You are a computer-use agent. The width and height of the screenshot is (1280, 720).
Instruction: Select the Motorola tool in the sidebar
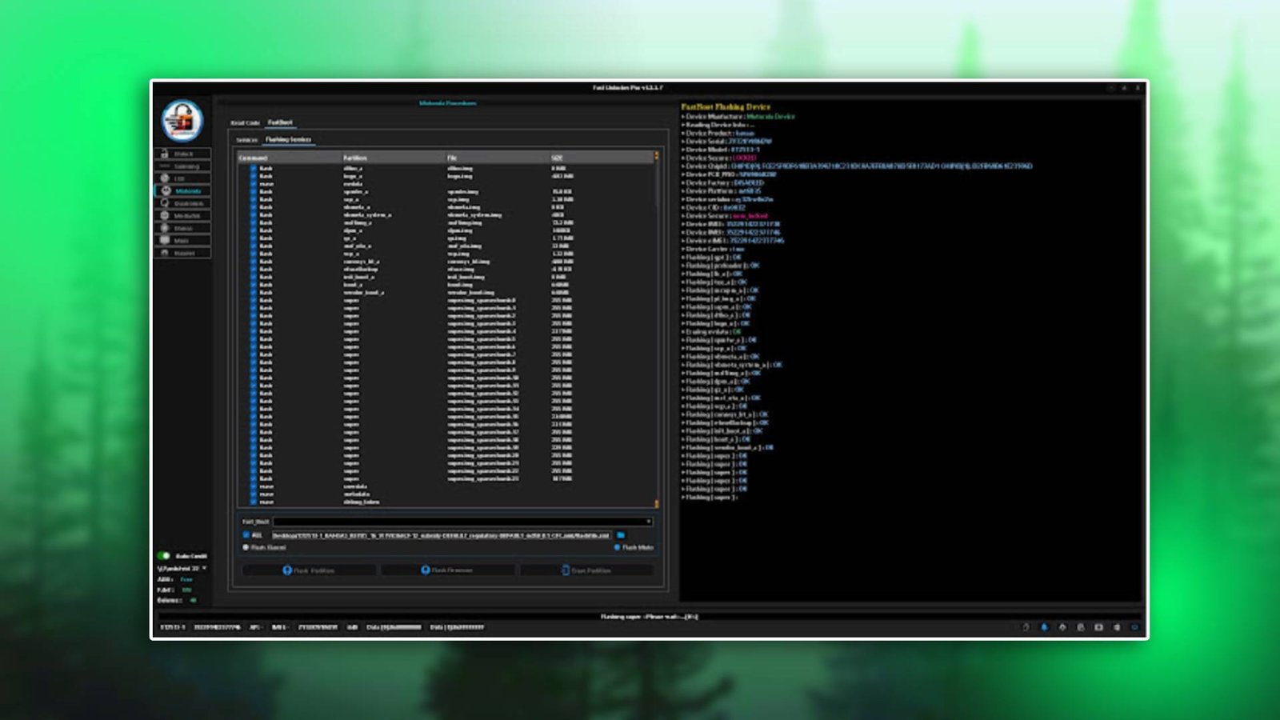[x=182, y=191]
